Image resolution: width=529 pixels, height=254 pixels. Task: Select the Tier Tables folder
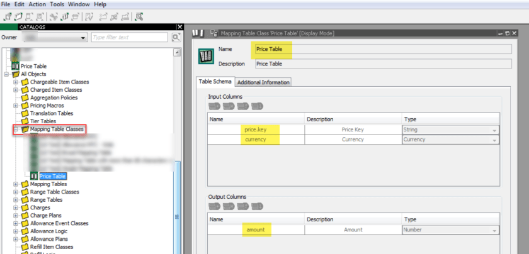(43, 121)
